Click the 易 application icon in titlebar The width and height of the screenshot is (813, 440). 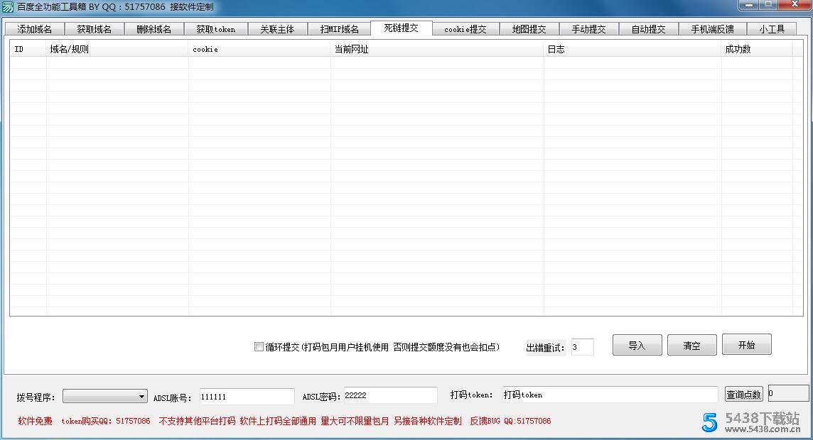7,6
